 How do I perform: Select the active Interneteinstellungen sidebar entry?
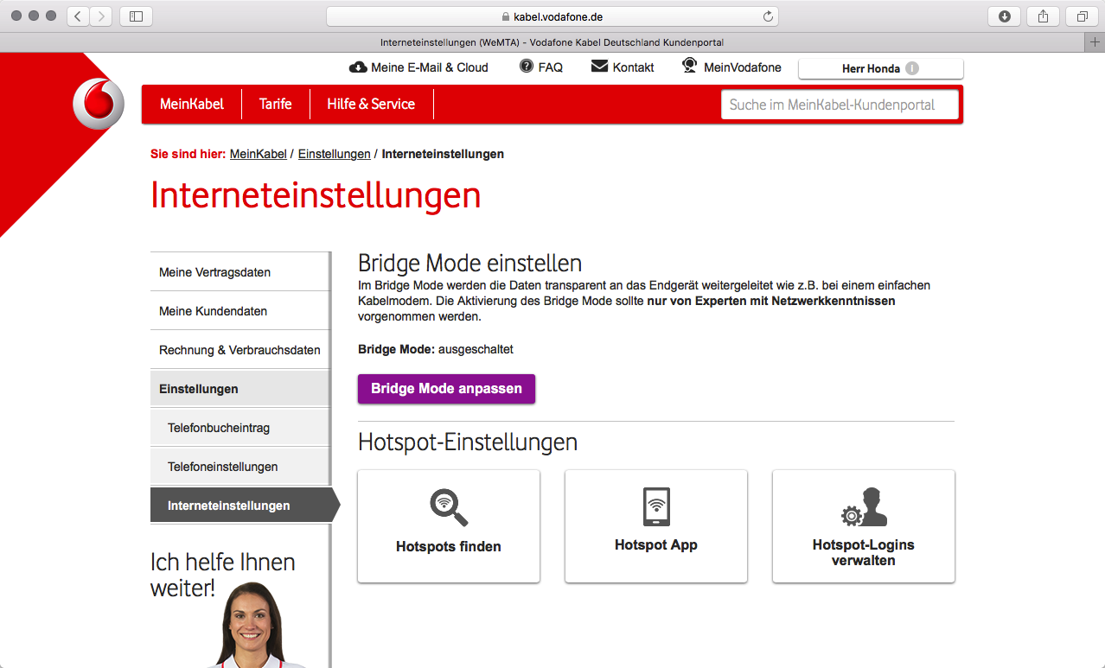tap(245, 506)
